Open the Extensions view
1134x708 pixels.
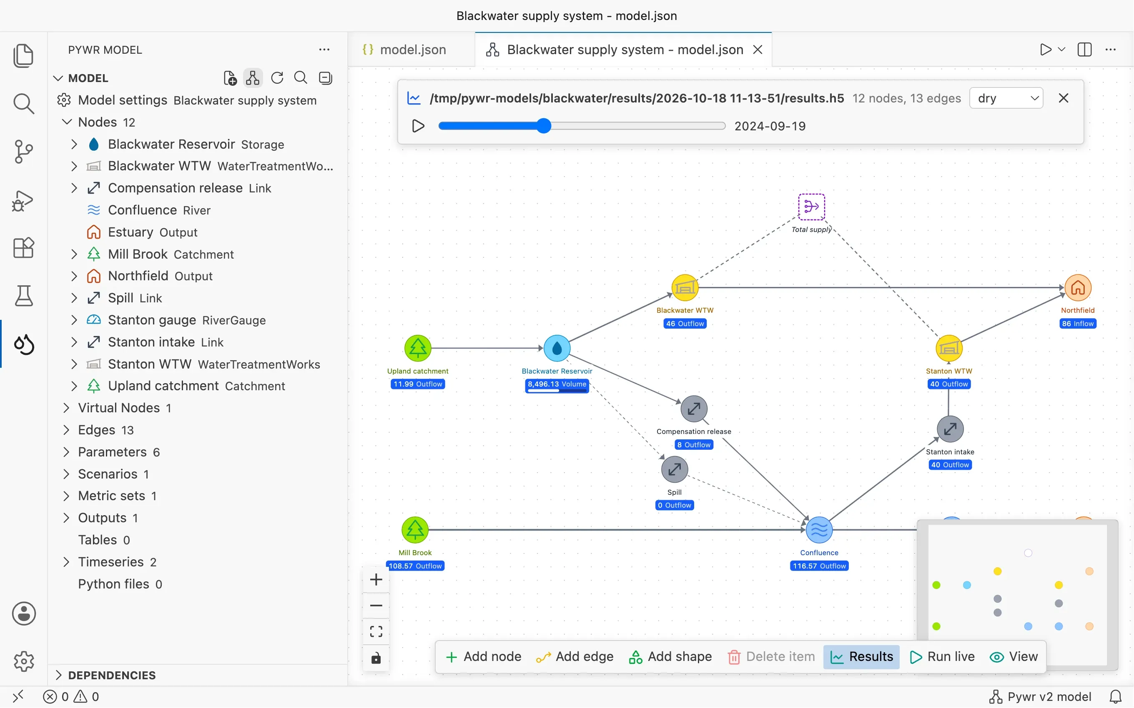(x=23, y=248)
